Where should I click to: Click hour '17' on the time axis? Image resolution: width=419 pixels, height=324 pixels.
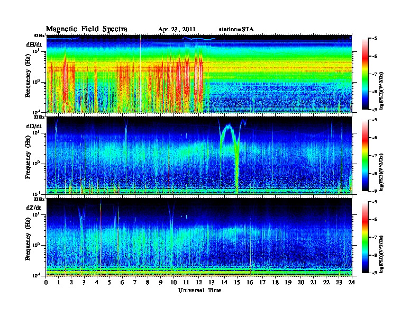coord(263,282)
